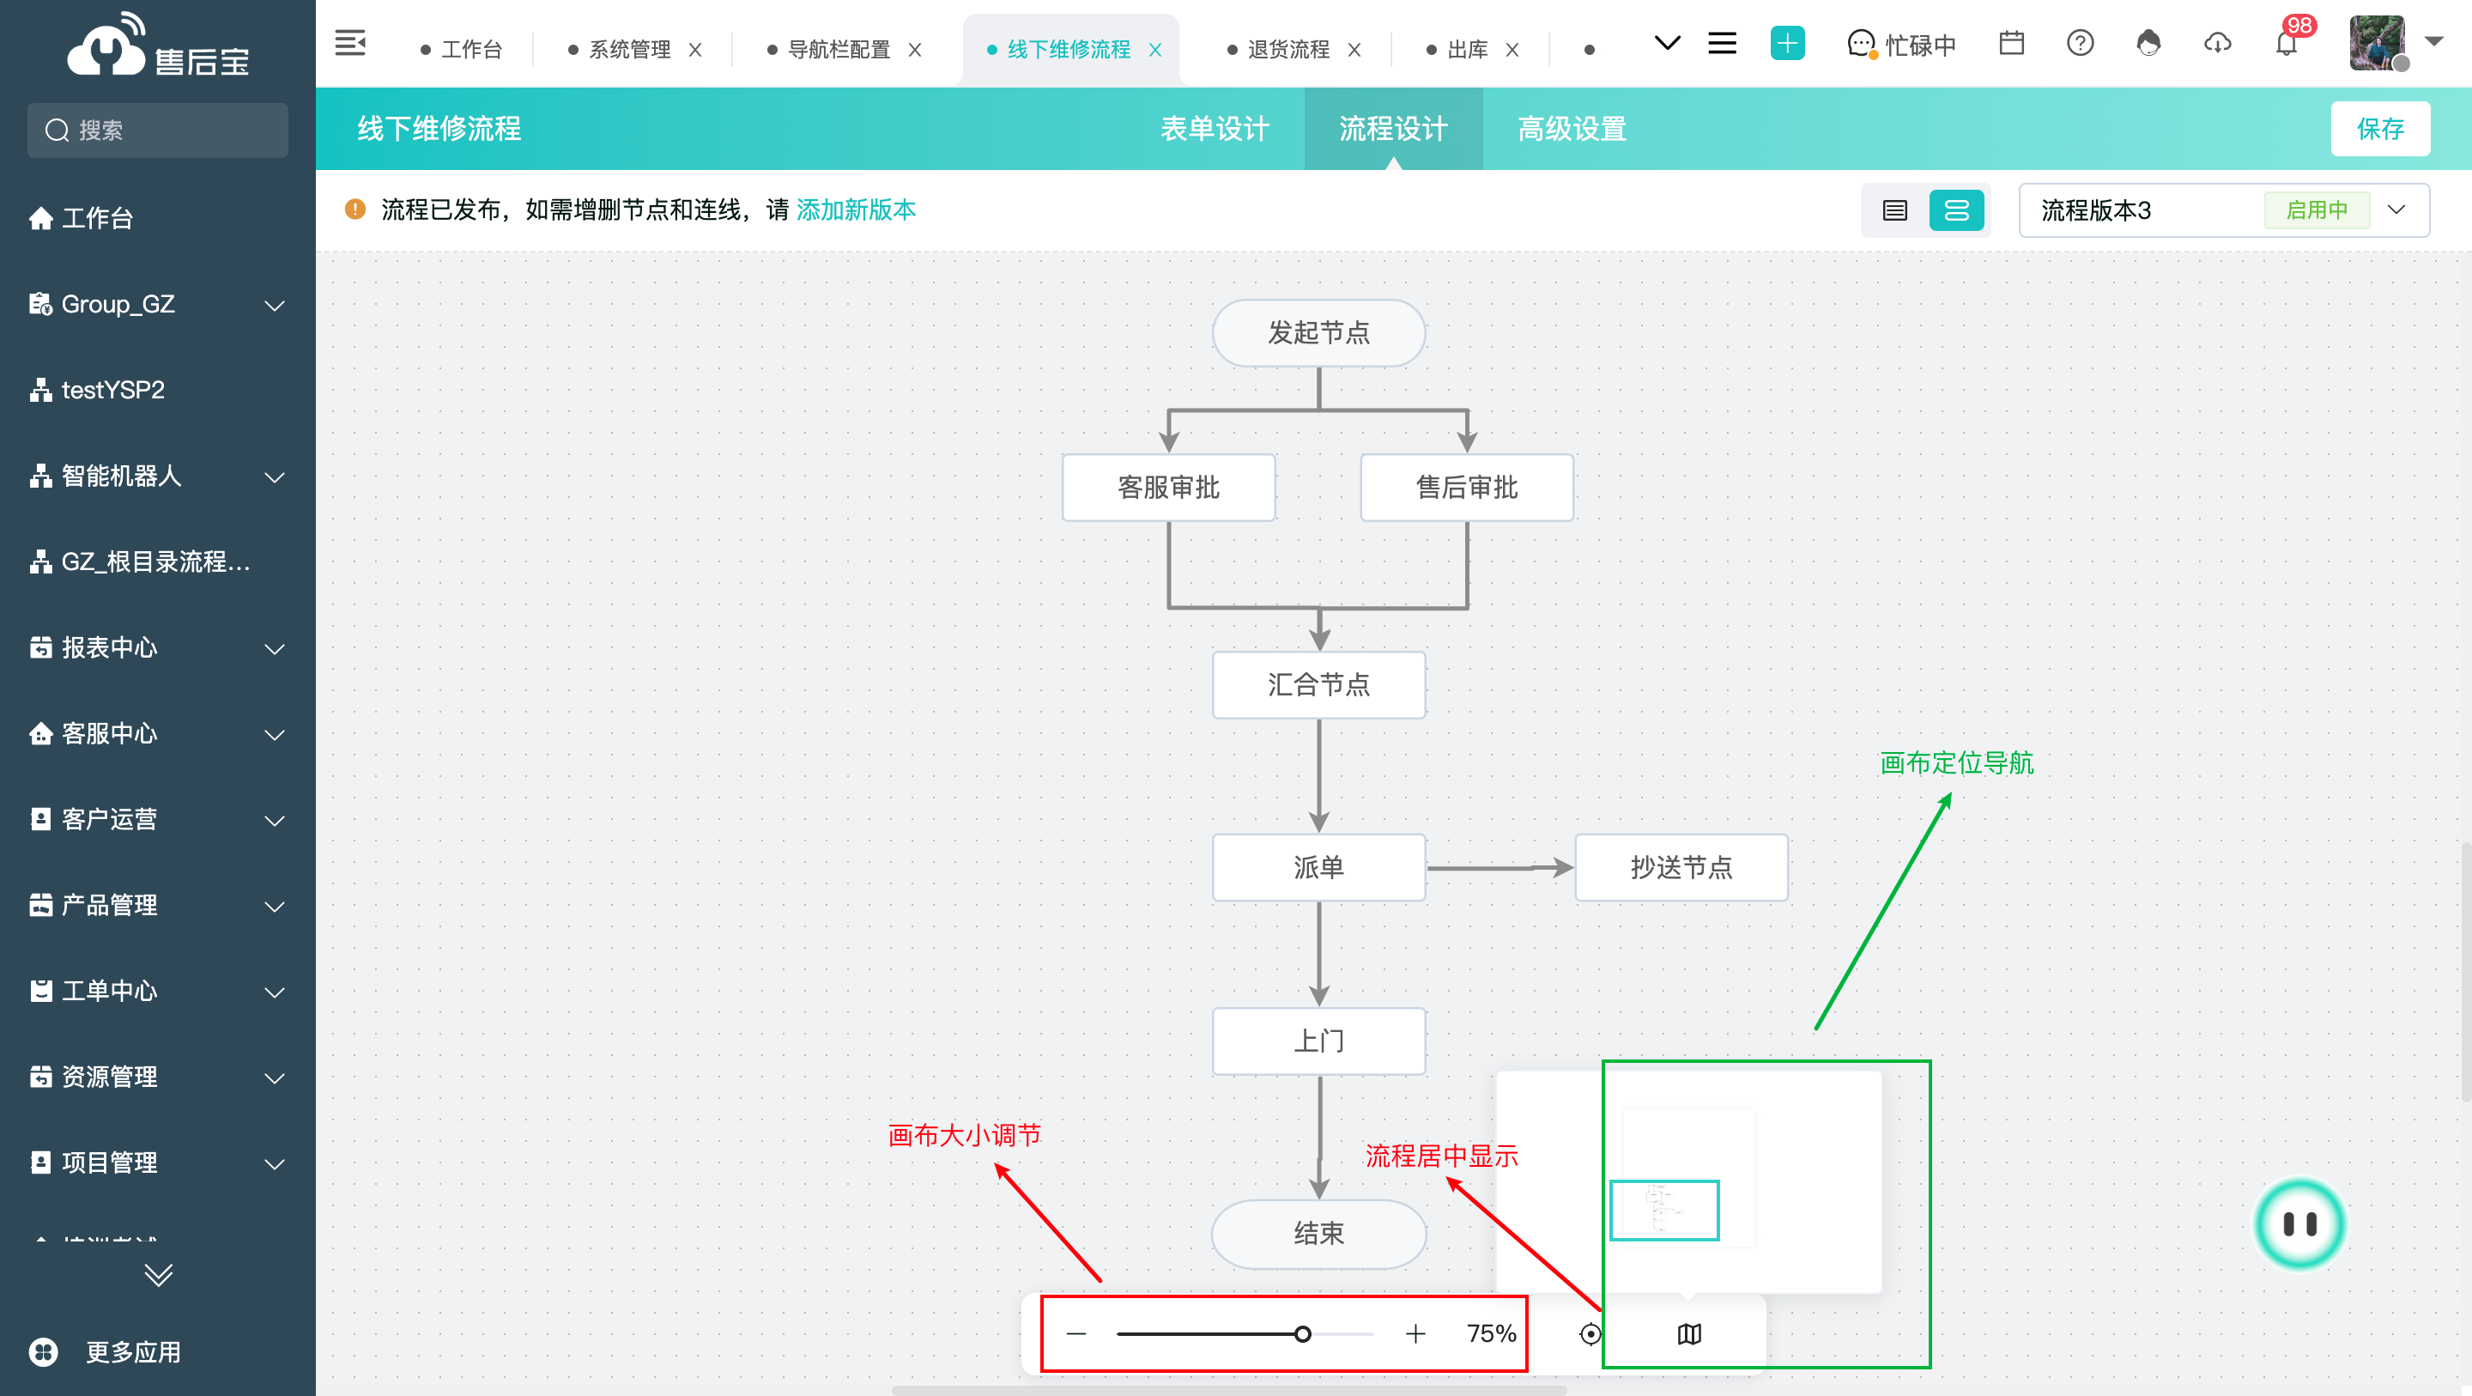The image size is (2472, 1396).
Task: Click the 保存 button
Action: pos(2380,129)
